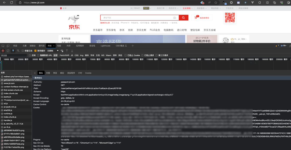Focus the 筛选器 filter input
Screen dimensions: 291x150
coord(13,55)
